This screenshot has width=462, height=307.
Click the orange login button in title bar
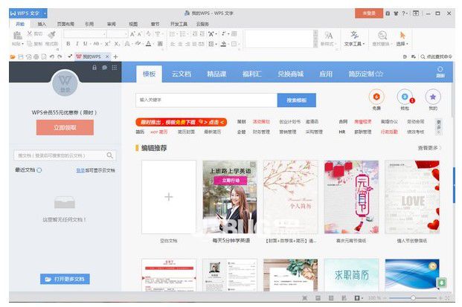(x=368, y=13)
